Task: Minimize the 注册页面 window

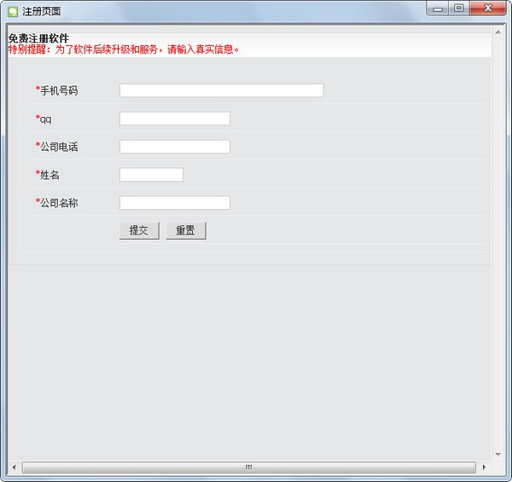Action: [438, 9]
